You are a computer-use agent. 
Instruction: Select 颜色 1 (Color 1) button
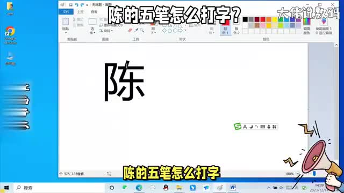click(x=225, y=27)
